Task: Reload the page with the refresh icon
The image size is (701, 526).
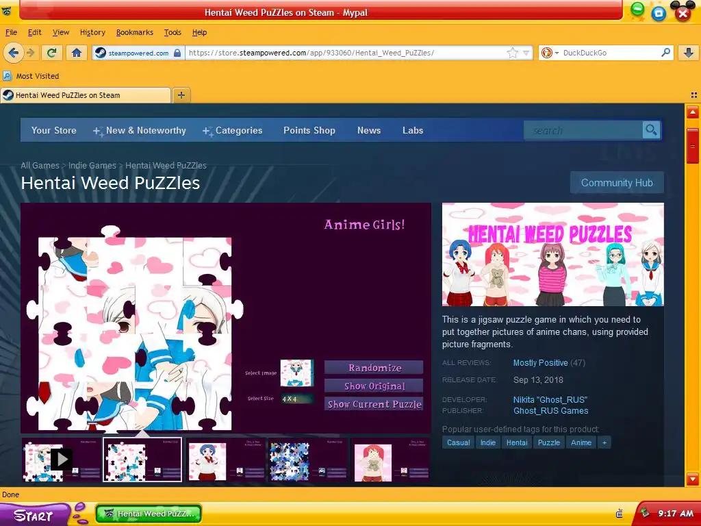Action: pos(51,53)
